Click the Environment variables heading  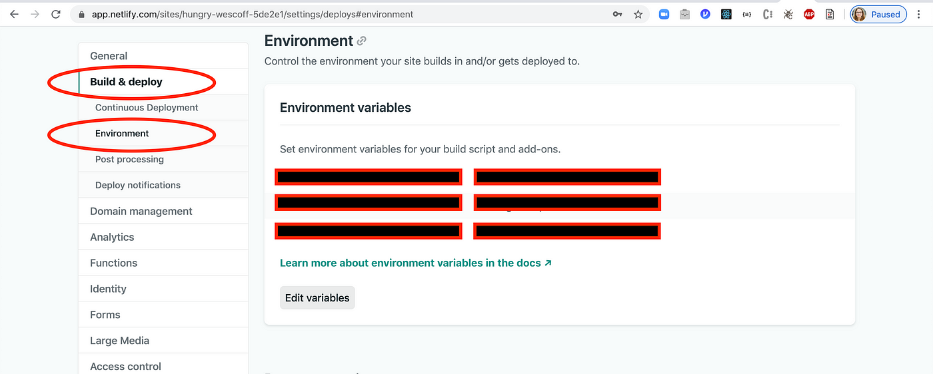click(345, 108)
